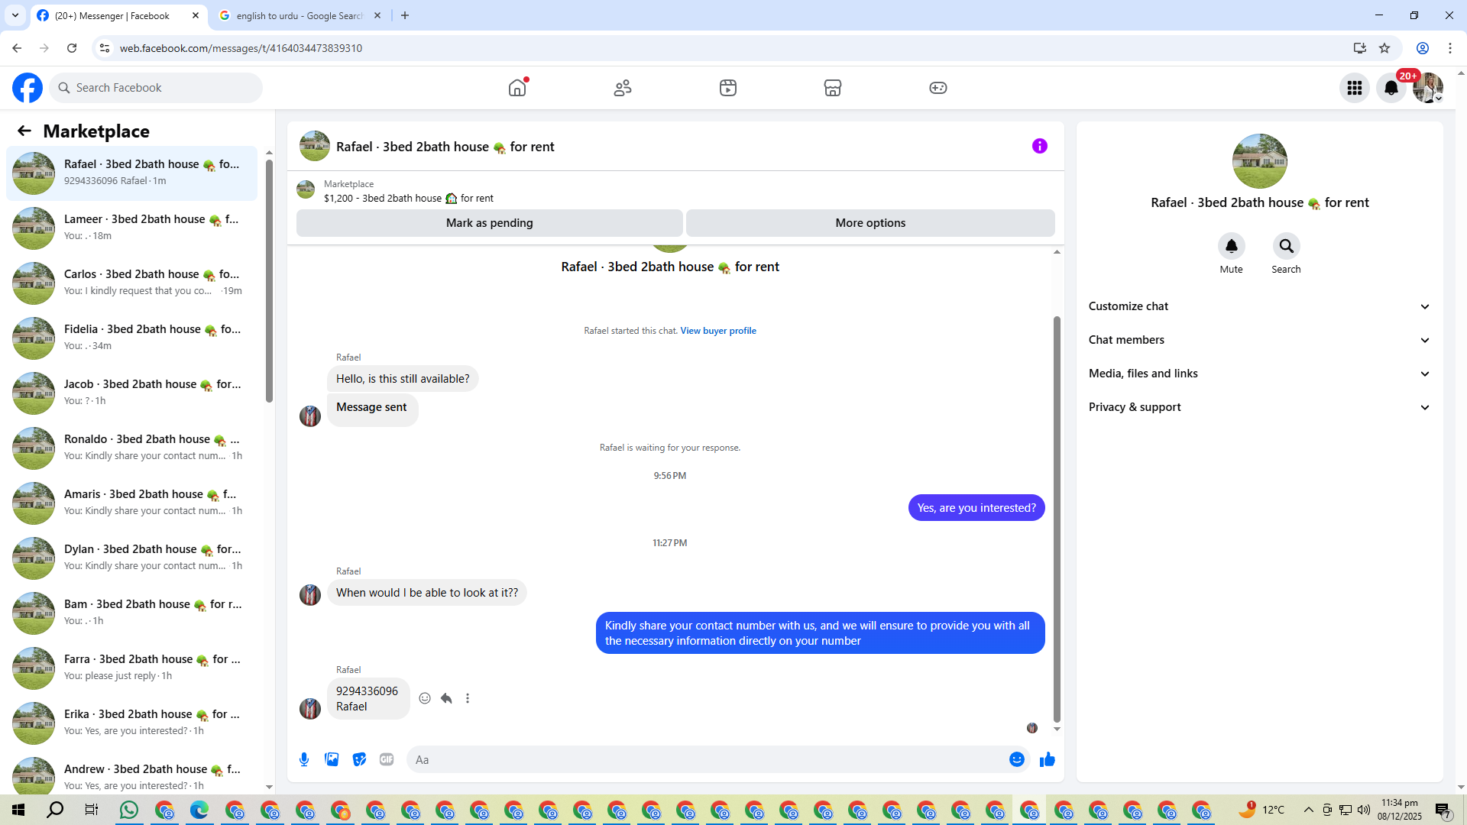
Task: Open Jacob's 3bed 2bath house chat
Action: click(x=131, y=393)
